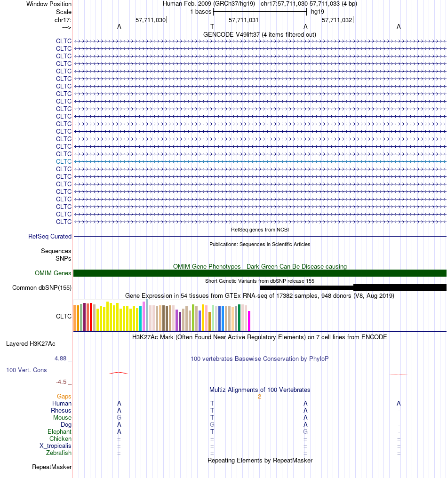Click the X_tropicalis species label
The image size is (447, 478).
click(55, 446)
